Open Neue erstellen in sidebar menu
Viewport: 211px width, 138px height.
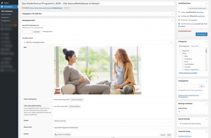point(5,14)
